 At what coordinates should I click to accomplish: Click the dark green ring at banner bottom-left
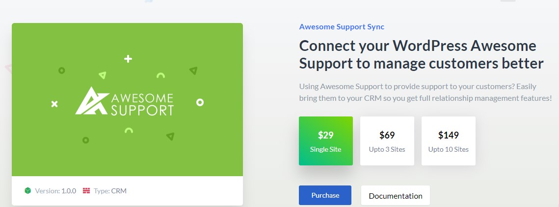[x=85, y=140]
